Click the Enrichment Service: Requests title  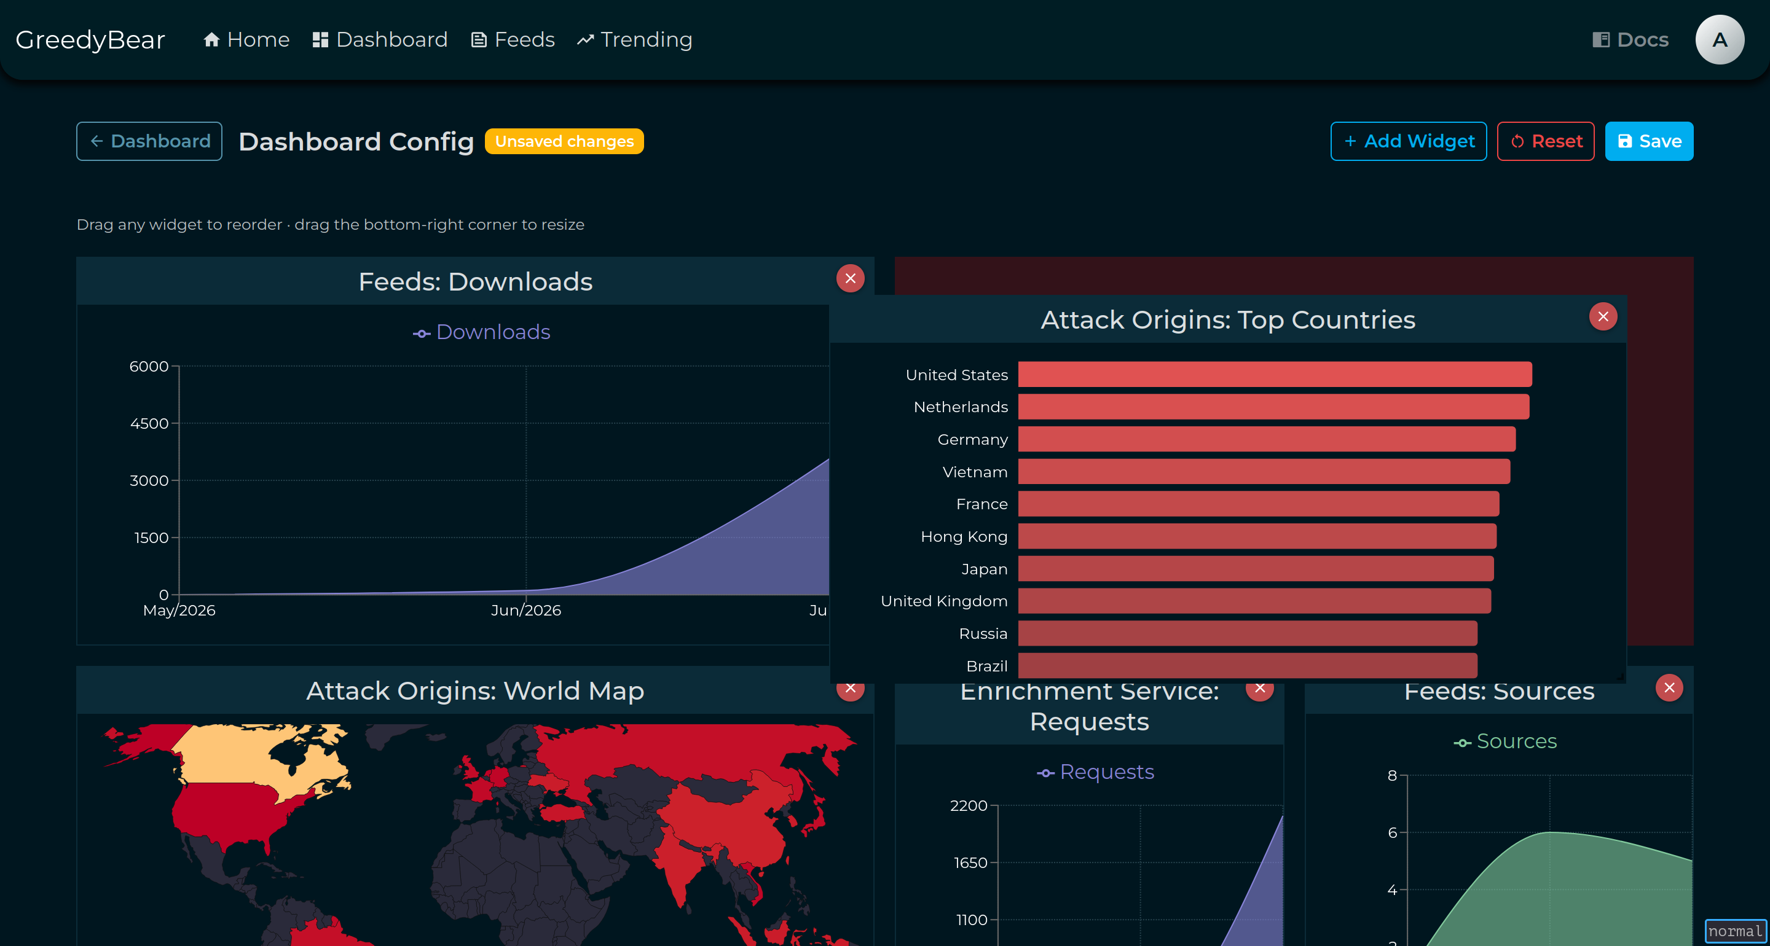[1089, 707]
